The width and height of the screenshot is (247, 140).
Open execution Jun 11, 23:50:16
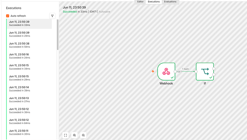tap(29, 56)
